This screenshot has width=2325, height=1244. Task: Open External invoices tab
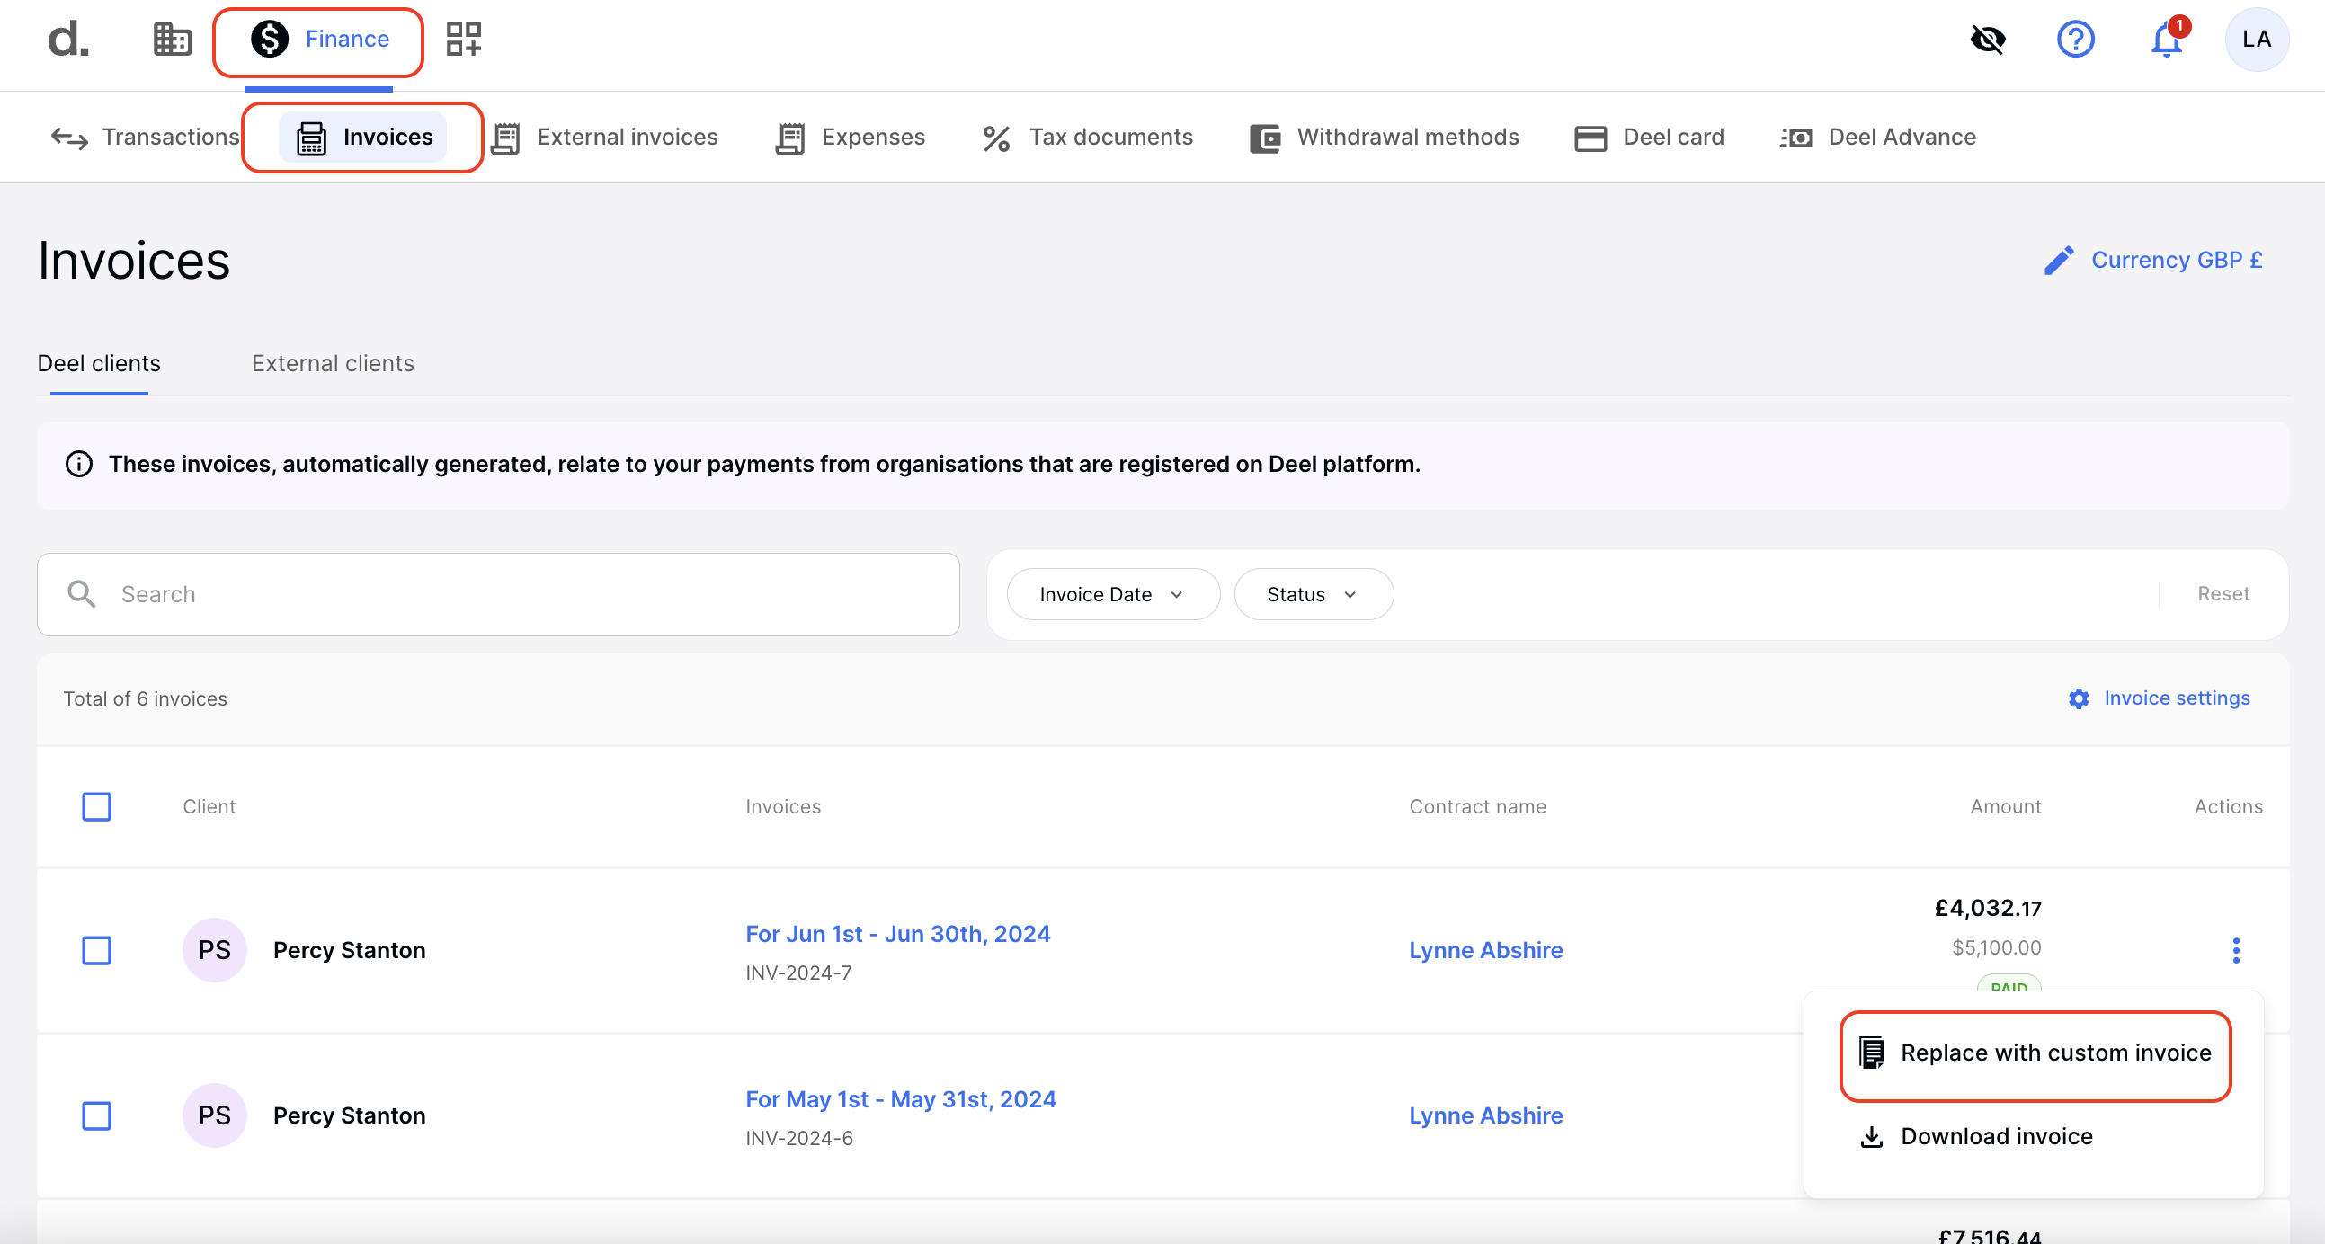(x=605, y=138)
